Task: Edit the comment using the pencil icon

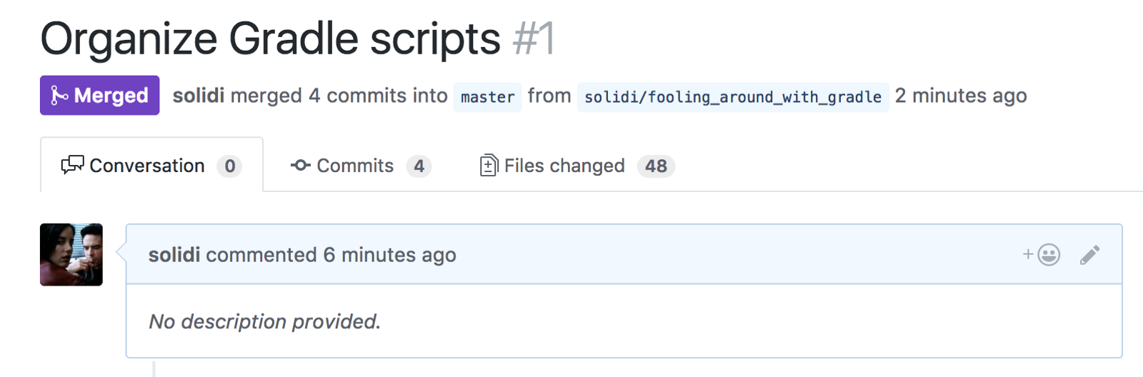Action: point(1089,255)
